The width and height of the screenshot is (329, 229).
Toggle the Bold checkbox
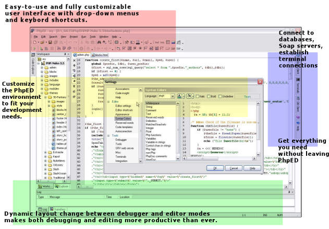tap(209, 96)
